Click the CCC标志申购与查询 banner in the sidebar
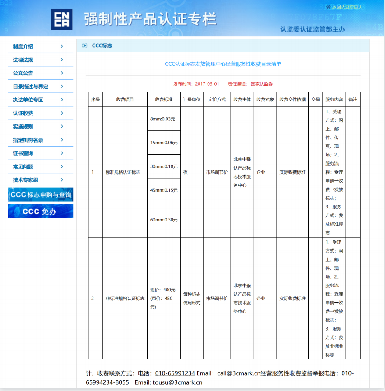 (x=40, y=194)
